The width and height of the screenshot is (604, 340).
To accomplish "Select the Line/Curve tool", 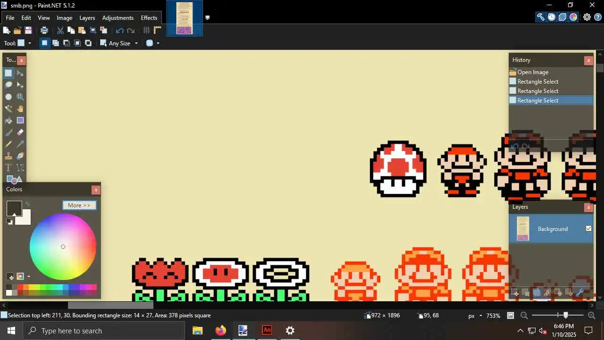I will click(x=20, y=168).
